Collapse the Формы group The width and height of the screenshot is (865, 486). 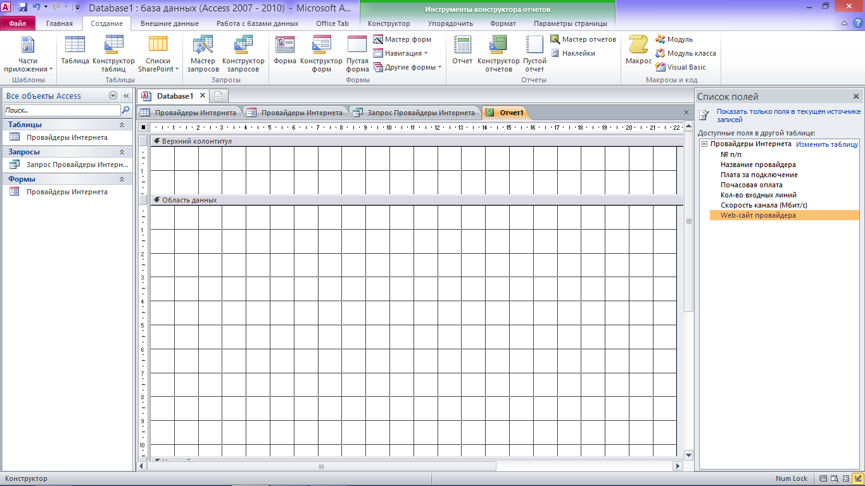122,179
